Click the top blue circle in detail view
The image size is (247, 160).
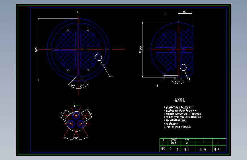tap(76, 116)
